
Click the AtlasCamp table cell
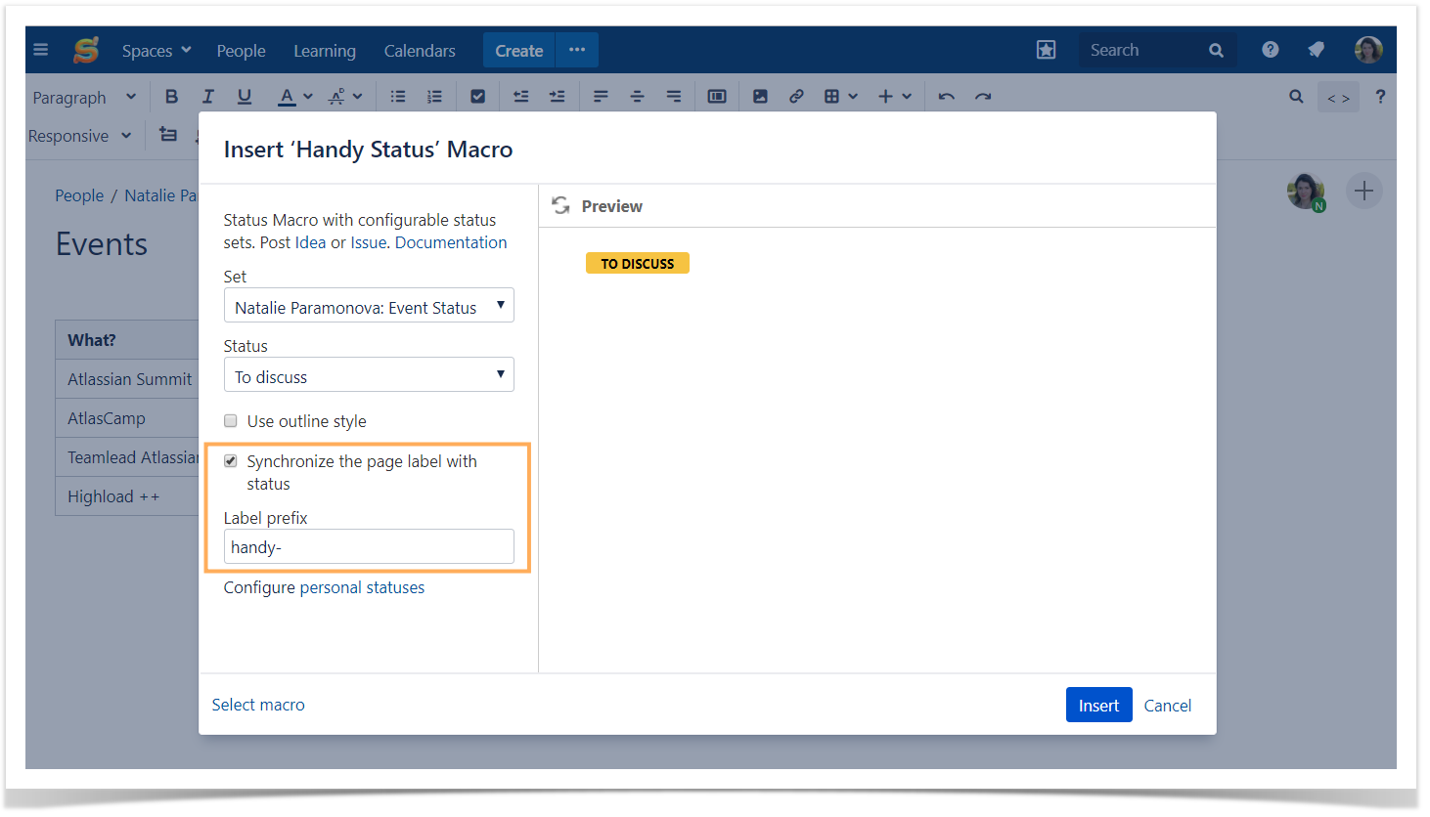(x=127, y=418)
